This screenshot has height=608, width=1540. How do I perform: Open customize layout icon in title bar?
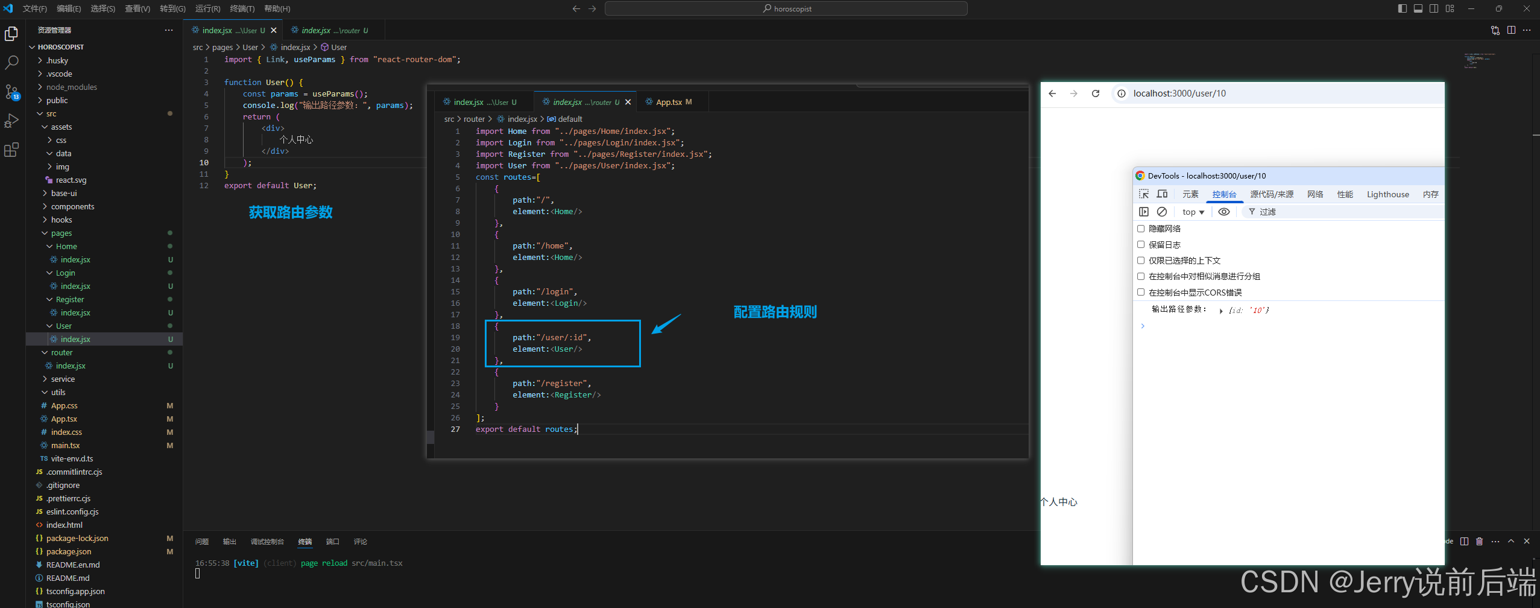pyautogui.click(x=1450, y=8)
